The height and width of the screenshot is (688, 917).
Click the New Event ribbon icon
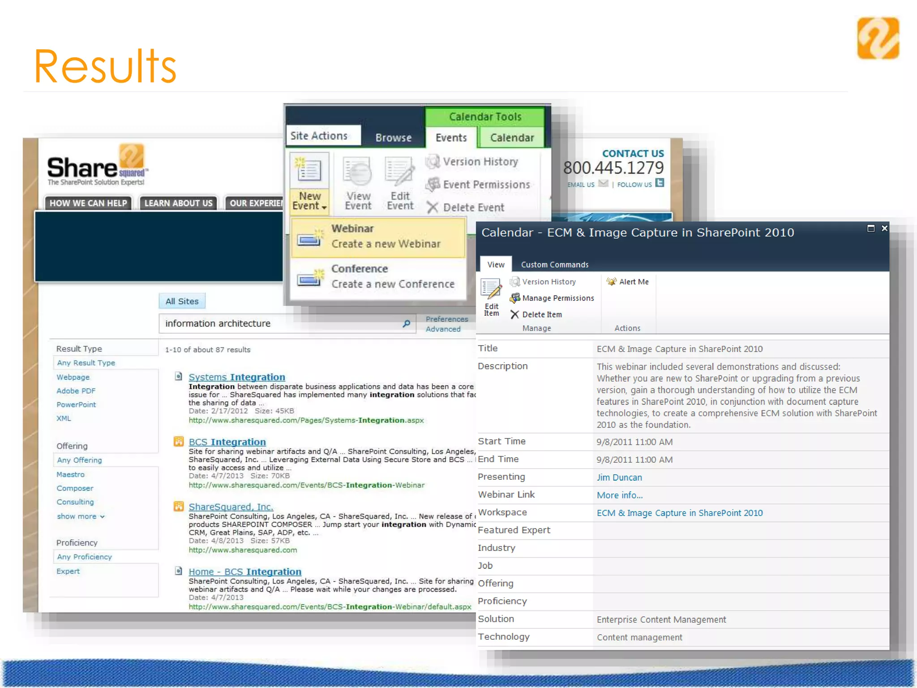click(309, 171)
